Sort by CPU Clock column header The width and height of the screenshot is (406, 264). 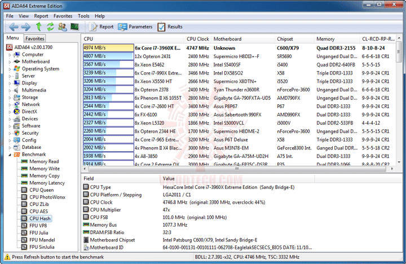pos(197,39)
